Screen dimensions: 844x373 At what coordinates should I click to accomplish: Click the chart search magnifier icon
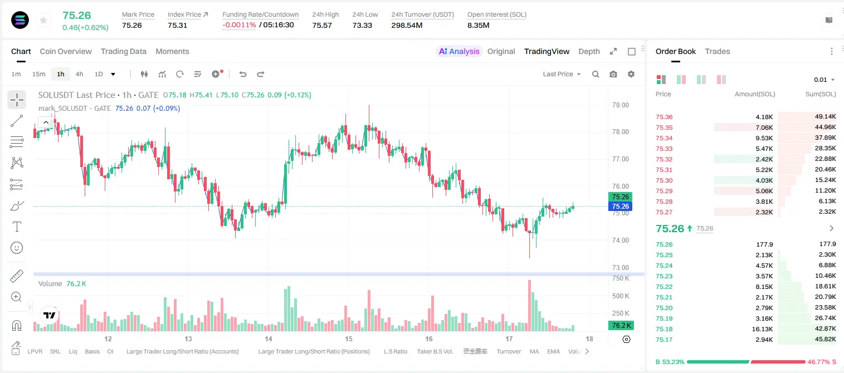pyautogui.click(x=596, y=74)
